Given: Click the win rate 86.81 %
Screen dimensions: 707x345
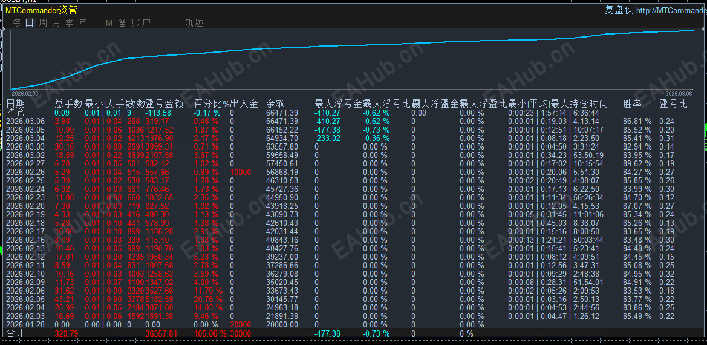Looking at the screenshot, I should 637,121.
